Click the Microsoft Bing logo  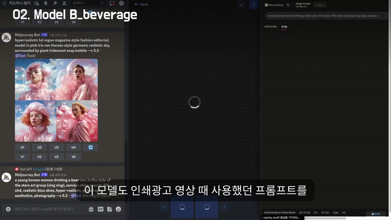274,5
